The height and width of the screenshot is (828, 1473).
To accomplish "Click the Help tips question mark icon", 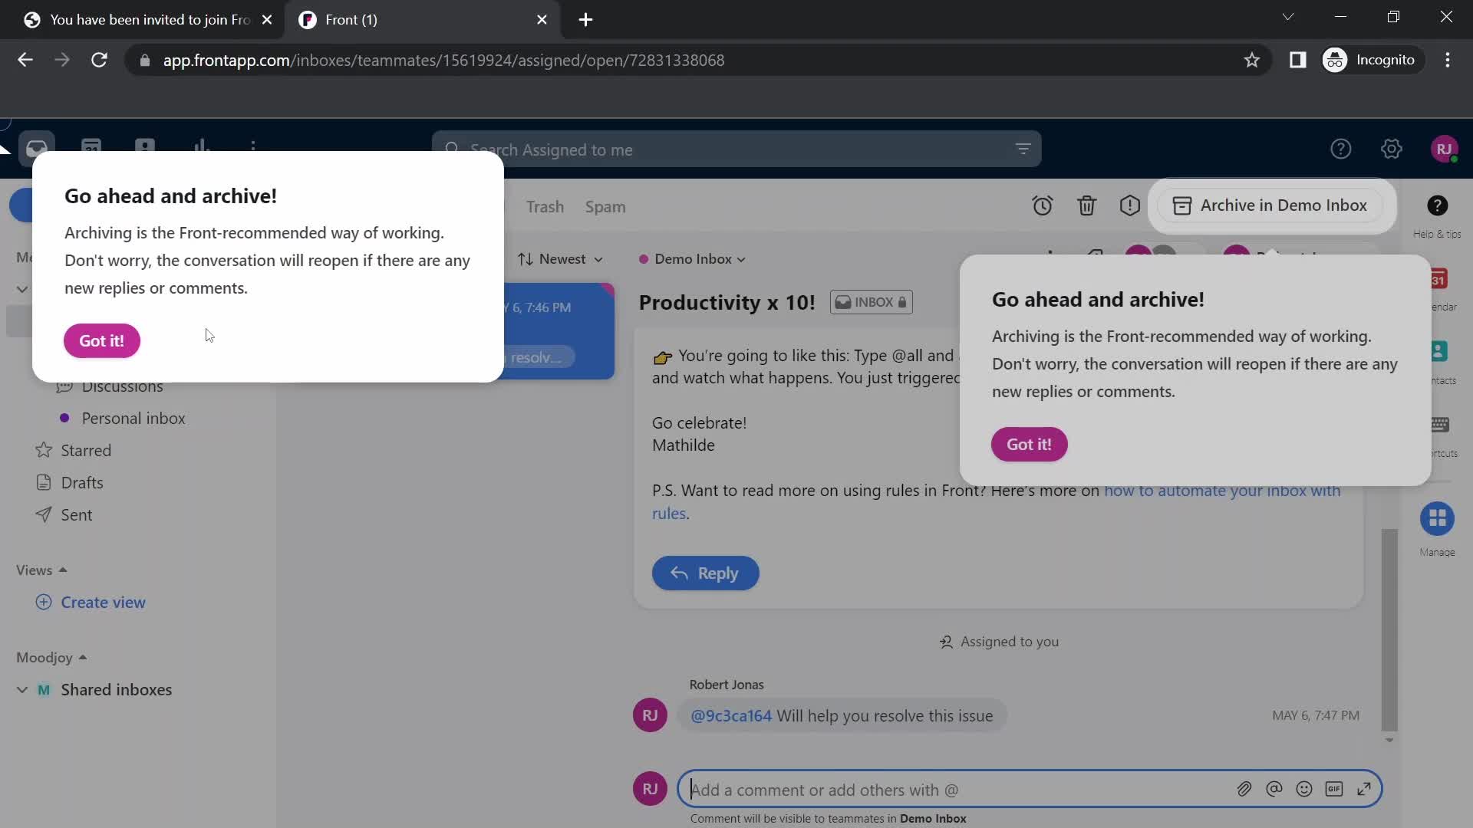I will pyautogui.click(x=1438, y=205).
